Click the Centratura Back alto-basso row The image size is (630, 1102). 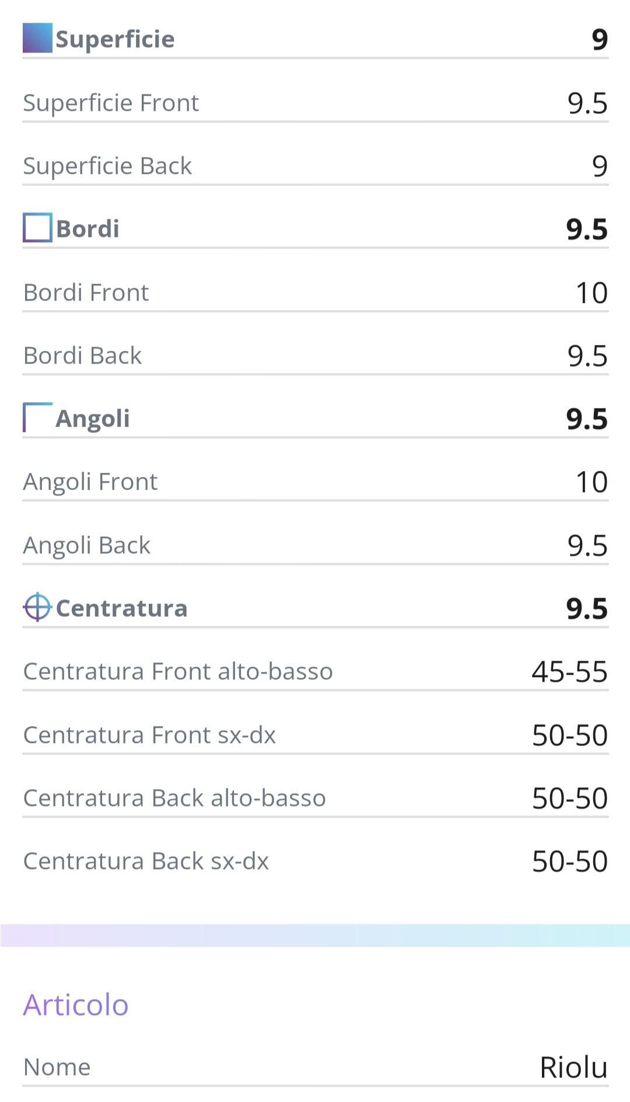point(315,798)
